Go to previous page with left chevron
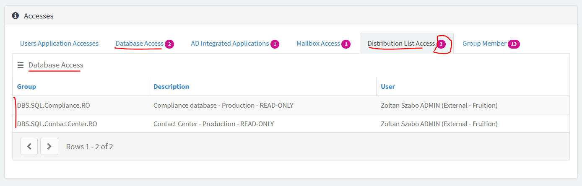Image resolution: width=582 pixels, height=186 pixels. (x=29, y=146)
